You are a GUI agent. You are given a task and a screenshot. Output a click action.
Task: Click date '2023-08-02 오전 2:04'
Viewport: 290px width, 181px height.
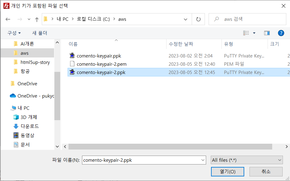pos(190,56)
